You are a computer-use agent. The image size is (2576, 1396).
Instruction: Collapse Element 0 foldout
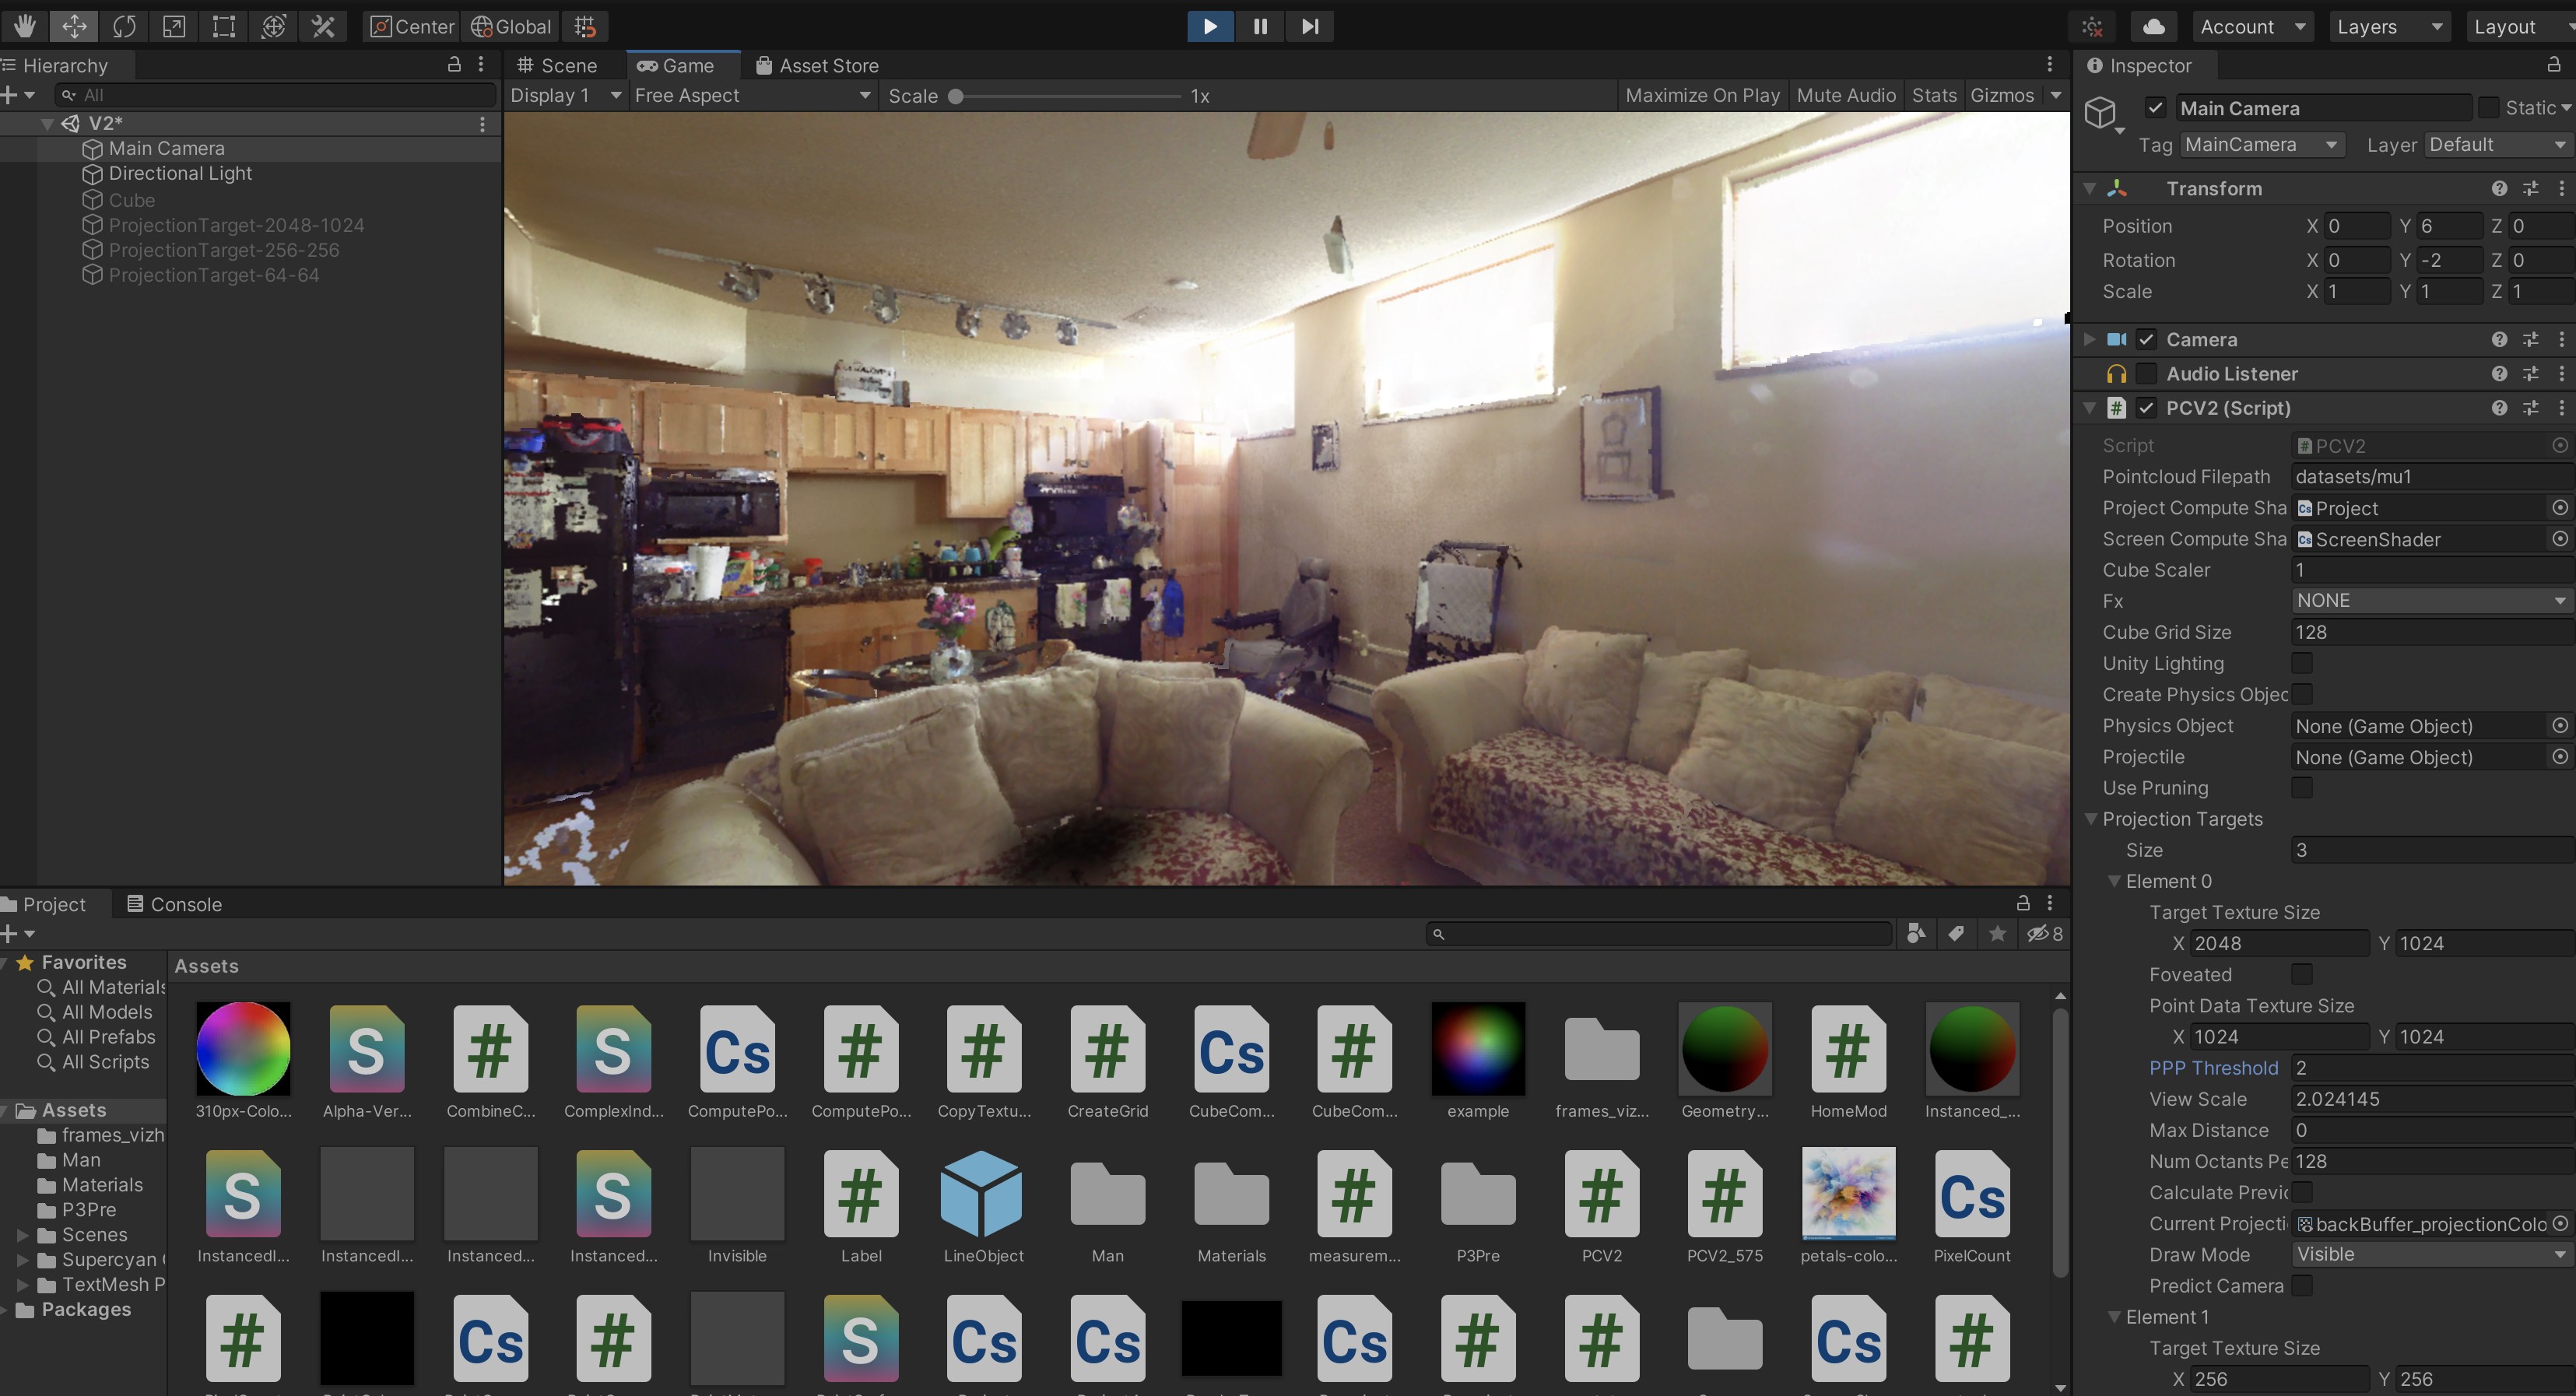pyautogui.click(x=2114, y=880)
